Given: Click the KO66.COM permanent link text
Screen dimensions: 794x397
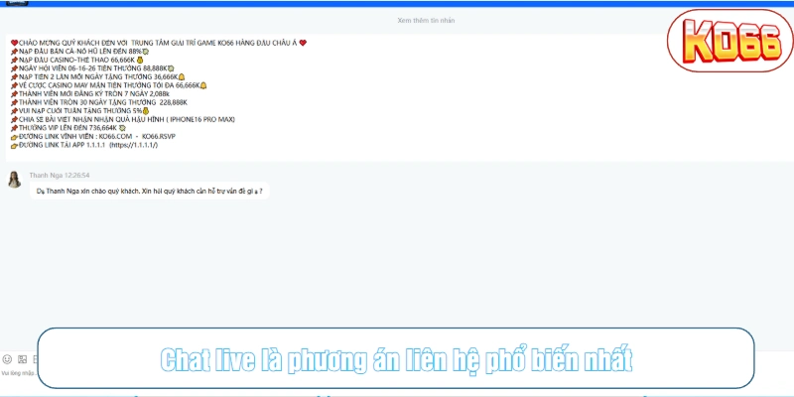Looking at the screenshot, I should [x=115, y=137].
